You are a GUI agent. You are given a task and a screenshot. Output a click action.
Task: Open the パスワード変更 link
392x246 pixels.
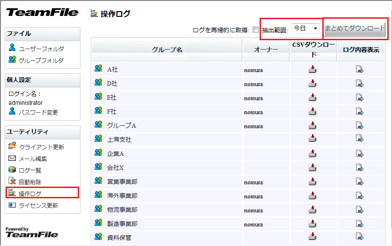[38, 112]
